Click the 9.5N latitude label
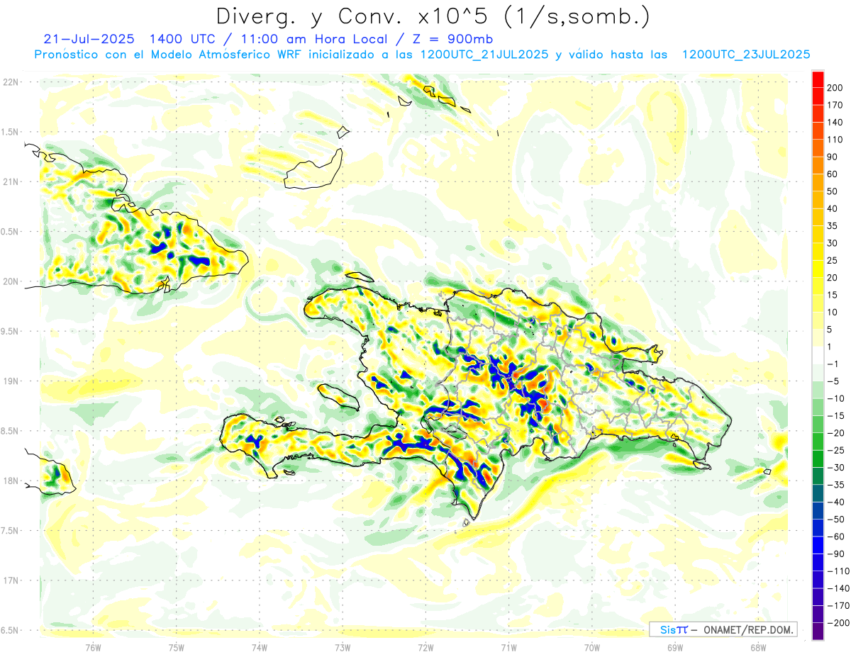851x657 pixels. pos(10,331)
